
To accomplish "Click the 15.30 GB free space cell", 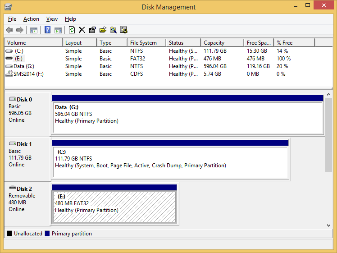I will click(257, 51).
